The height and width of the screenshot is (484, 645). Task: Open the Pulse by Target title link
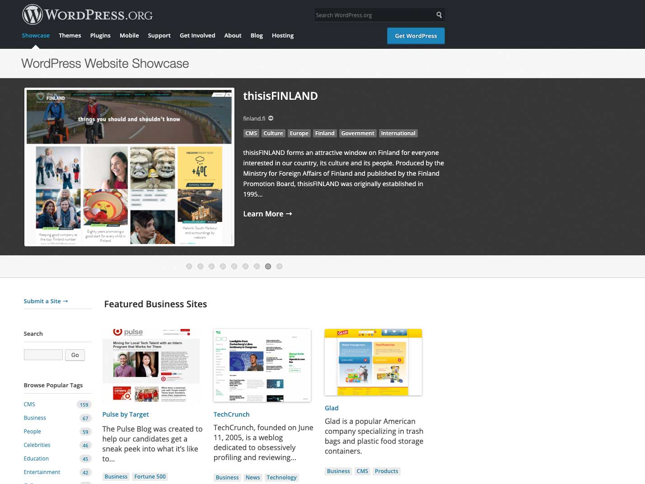coord(126,414)
